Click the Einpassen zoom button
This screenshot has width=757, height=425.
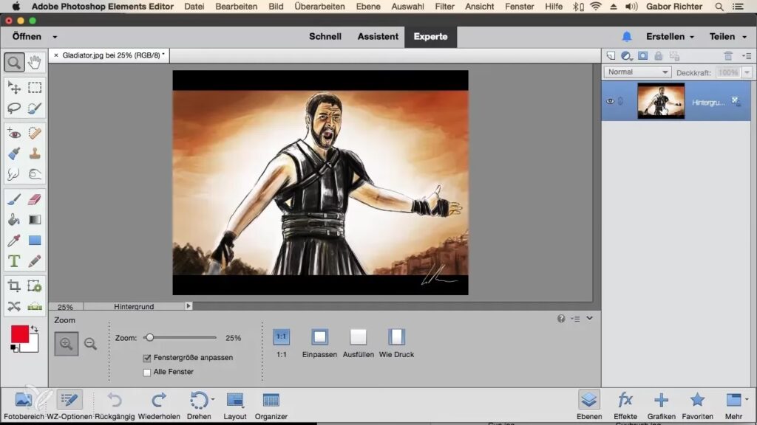pyautogui.click(x=319, y=337)
